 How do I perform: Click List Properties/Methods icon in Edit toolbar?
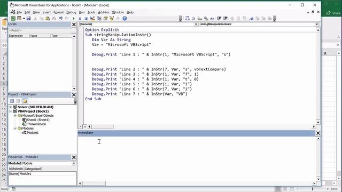point(188,19)
